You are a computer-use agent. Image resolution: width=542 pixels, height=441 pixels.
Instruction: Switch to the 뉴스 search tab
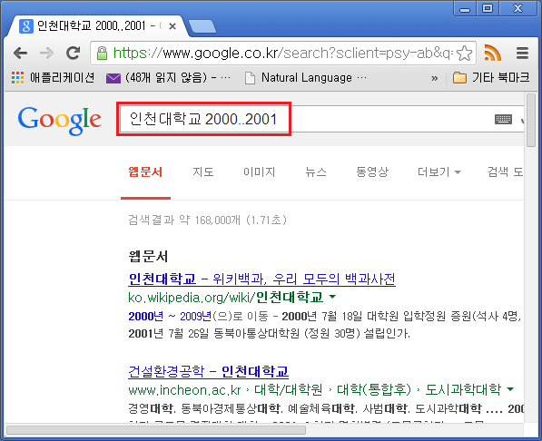pos(316,172)
